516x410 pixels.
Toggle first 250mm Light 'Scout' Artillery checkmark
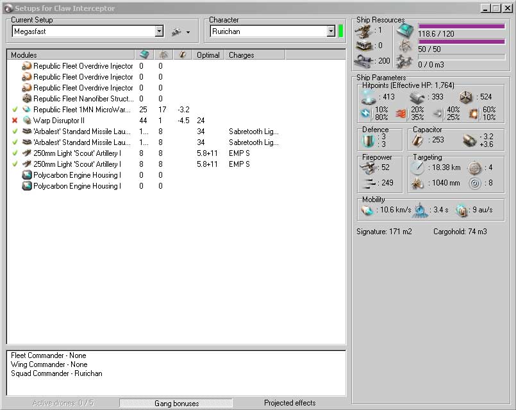click(x=15, y=153)
